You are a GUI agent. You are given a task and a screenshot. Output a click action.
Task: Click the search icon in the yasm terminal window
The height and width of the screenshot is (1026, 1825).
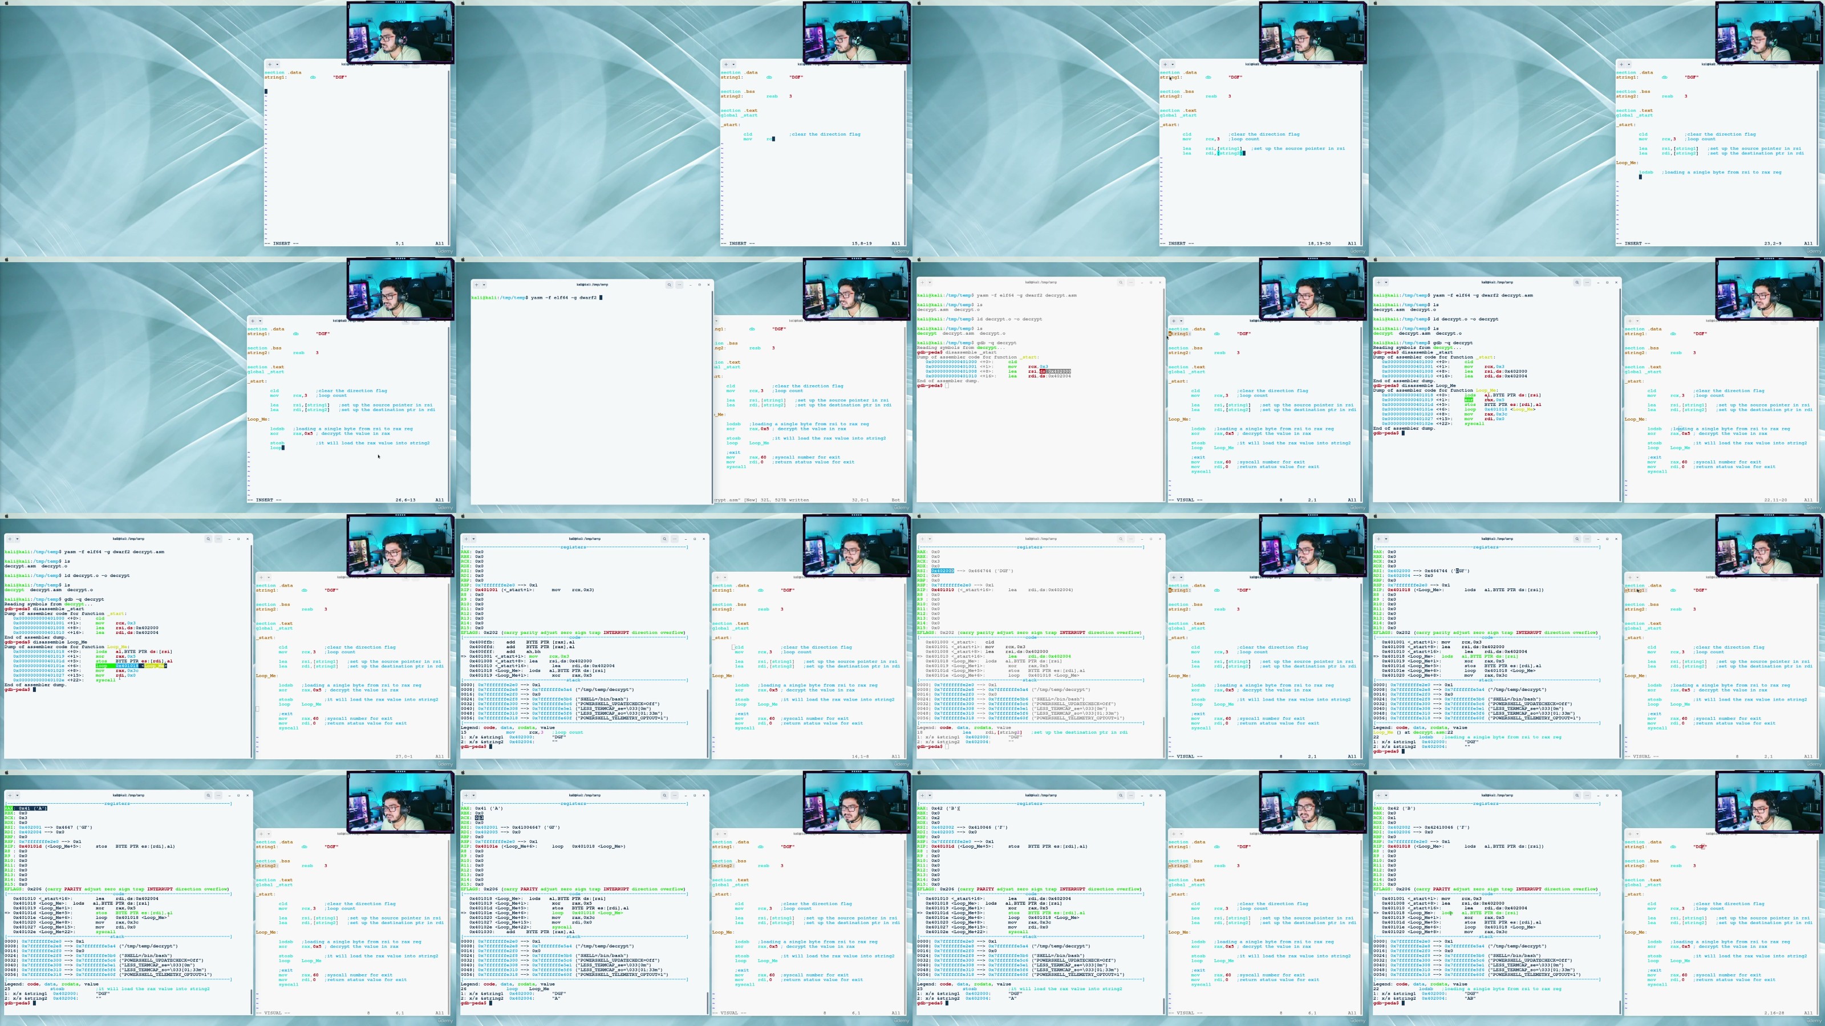coord(670,286)
